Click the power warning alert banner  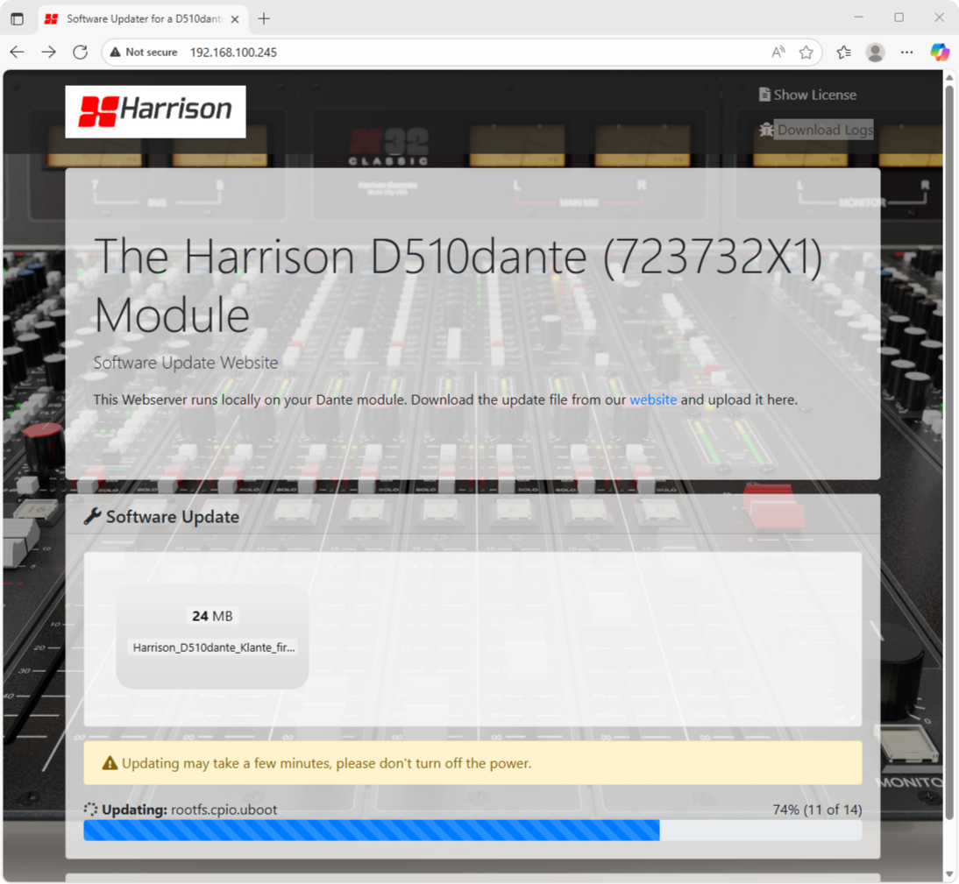tap(472, 763)
